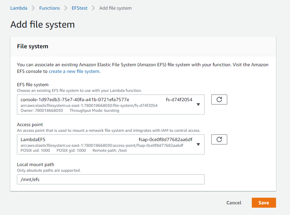The width and height of the screenshot is (290, 215).
Task: Cancel adding the file system
Action: click(x=234, y=203)
